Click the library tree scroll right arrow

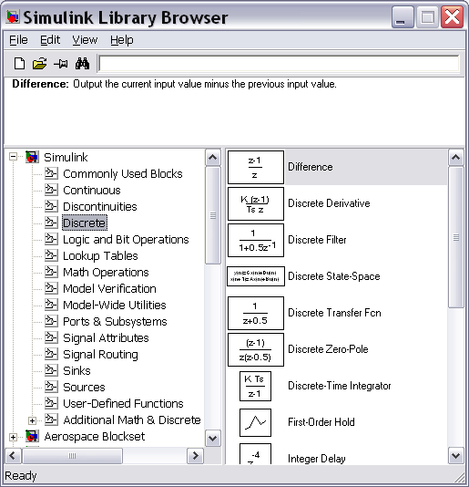[196, 456]
